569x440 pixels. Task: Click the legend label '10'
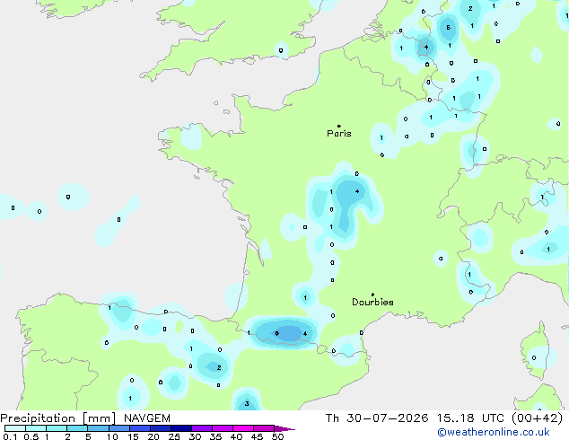pos(112,436)
